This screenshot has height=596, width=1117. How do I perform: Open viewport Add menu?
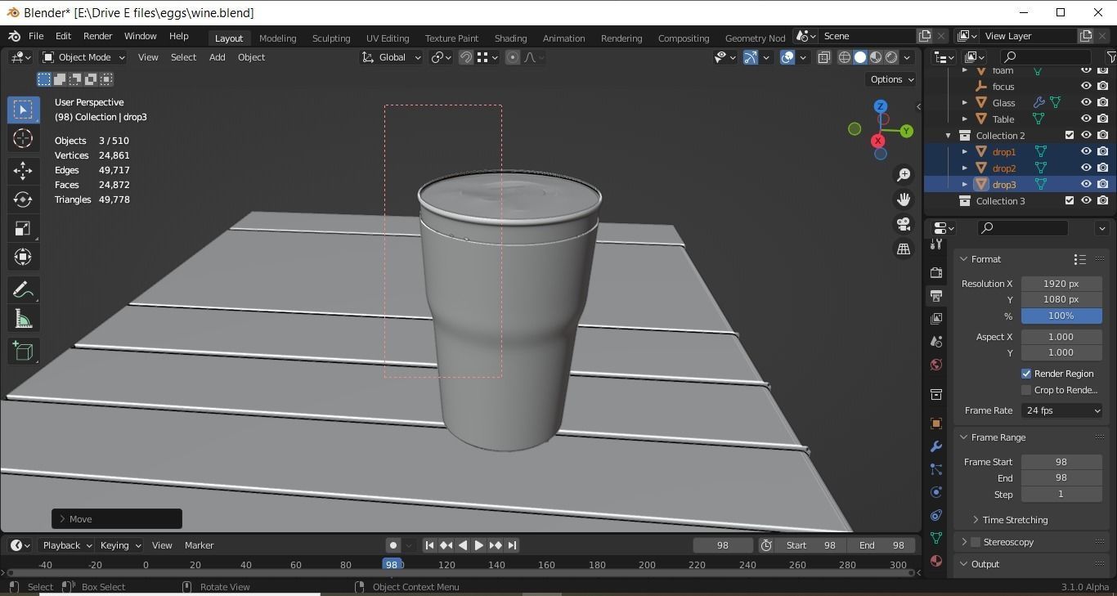point(217,57)
